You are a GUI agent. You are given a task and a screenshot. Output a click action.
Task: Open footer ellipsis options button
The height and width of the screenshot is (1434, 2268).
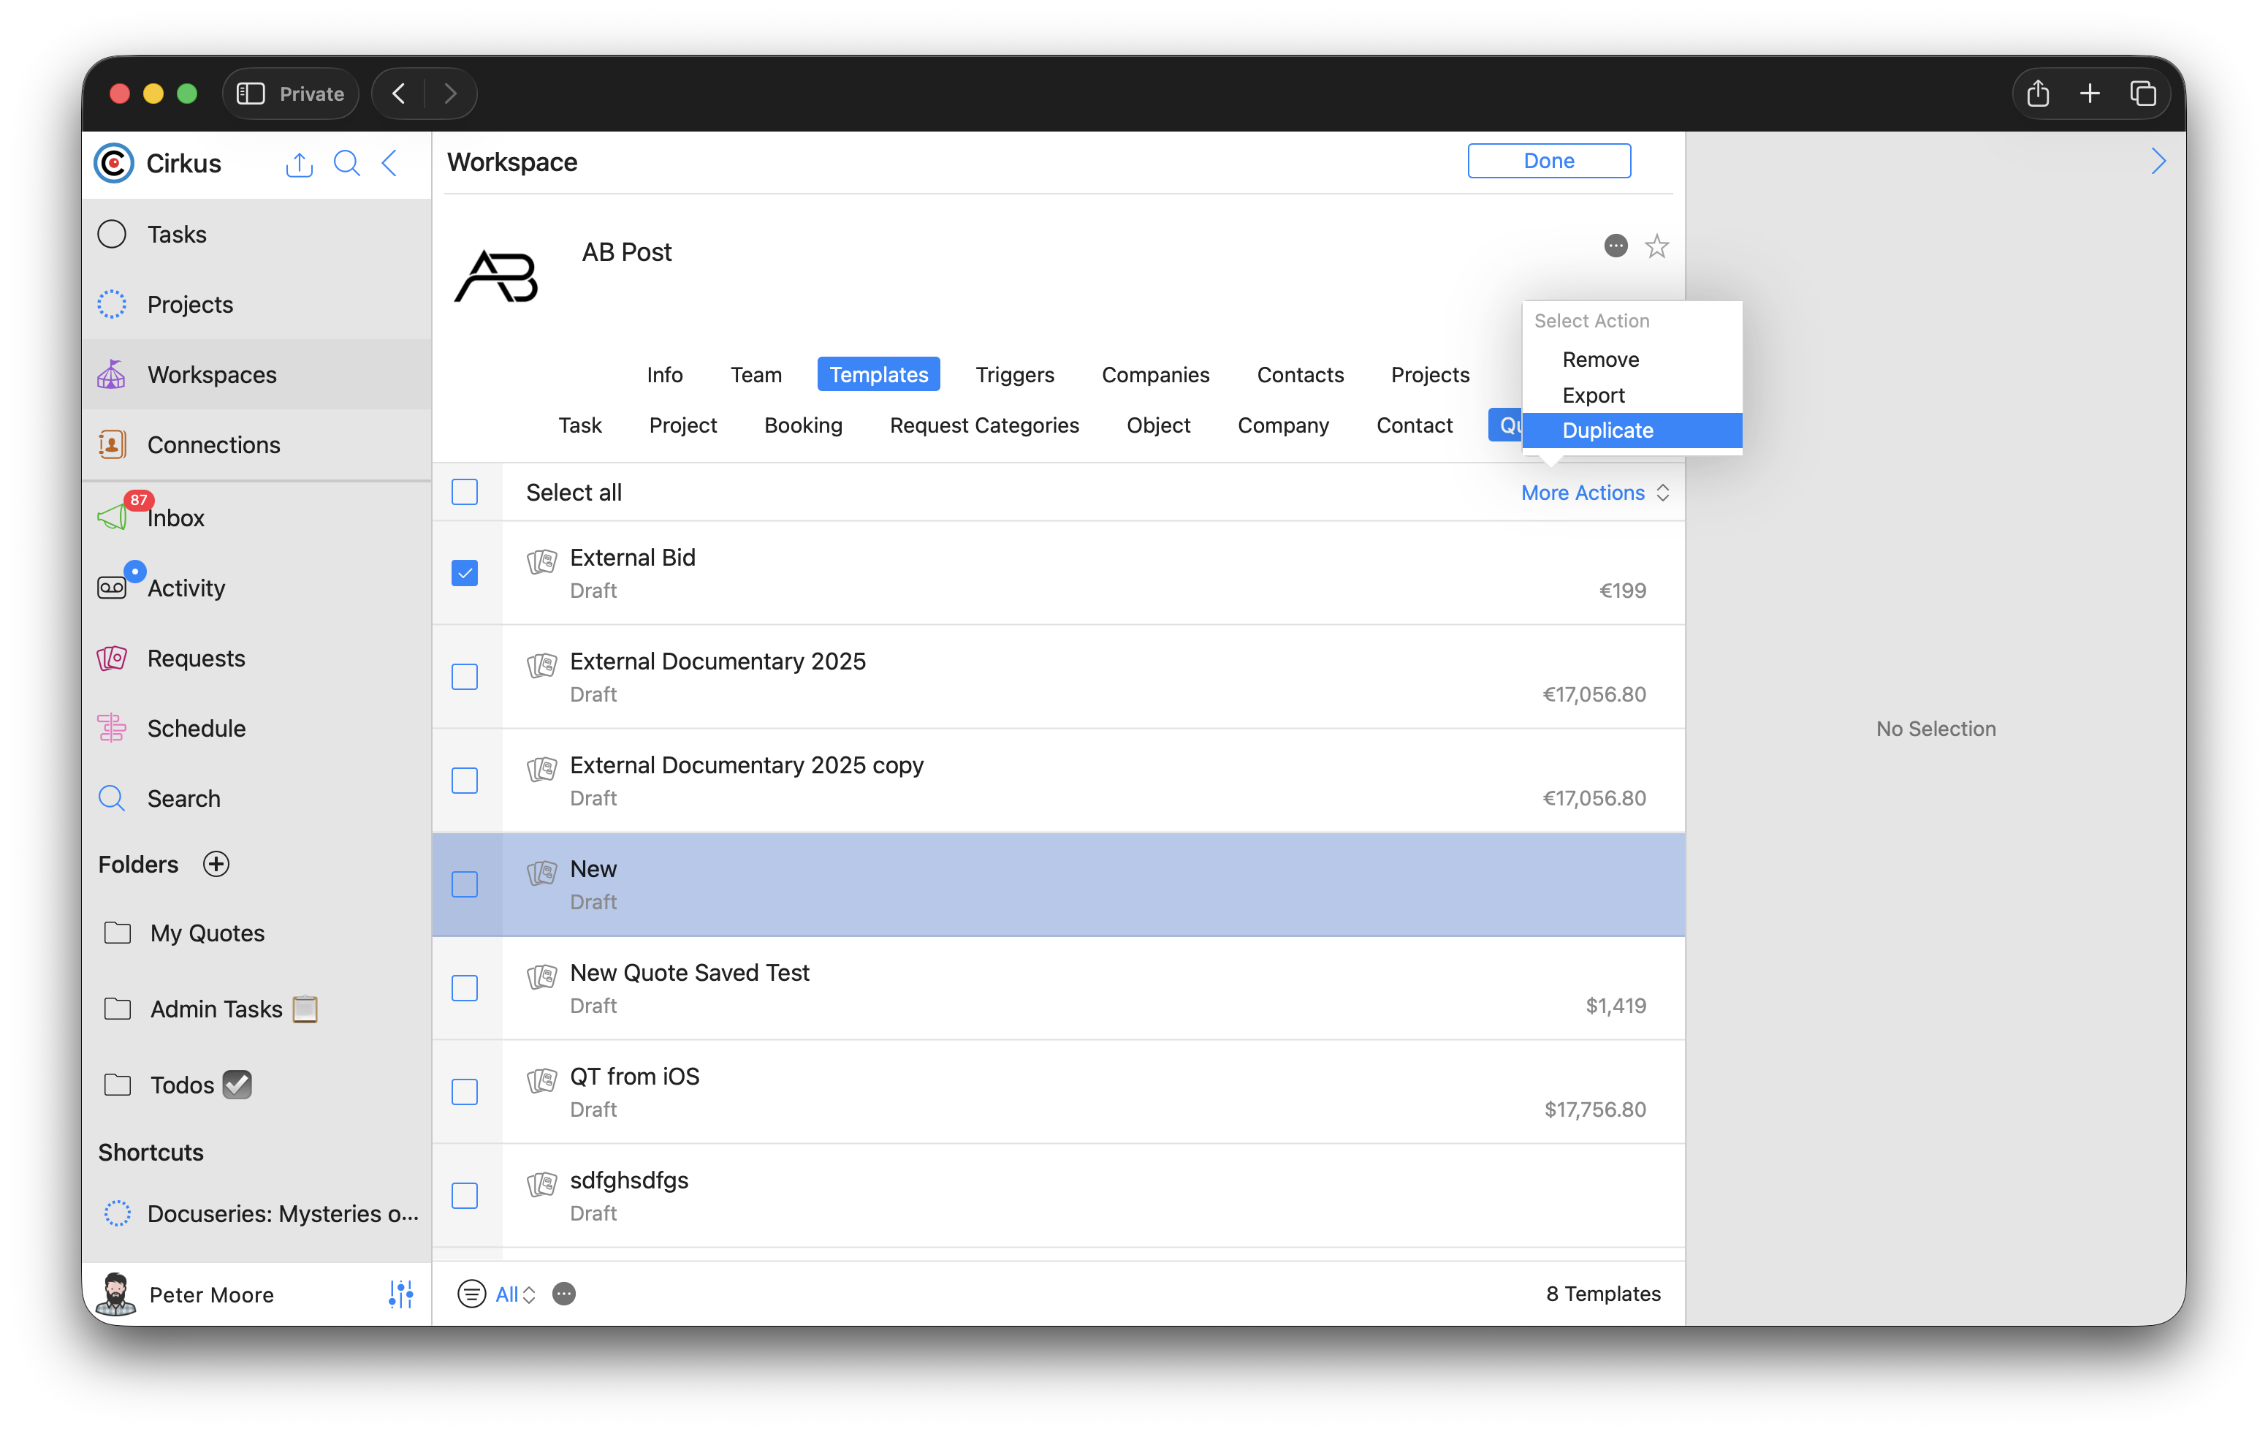[563, 1294]
